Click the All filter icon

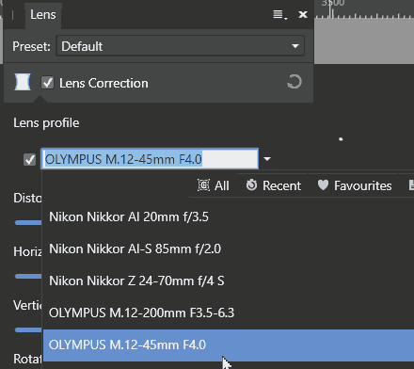click(x=203, y=185)
